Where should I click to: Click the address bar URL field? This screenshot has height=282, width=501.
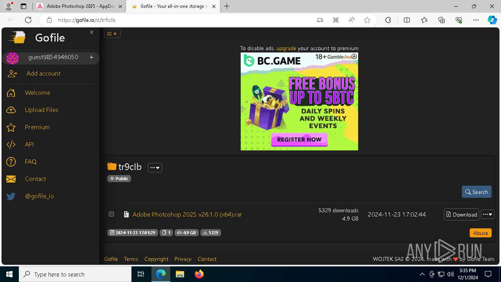point(184,20)
